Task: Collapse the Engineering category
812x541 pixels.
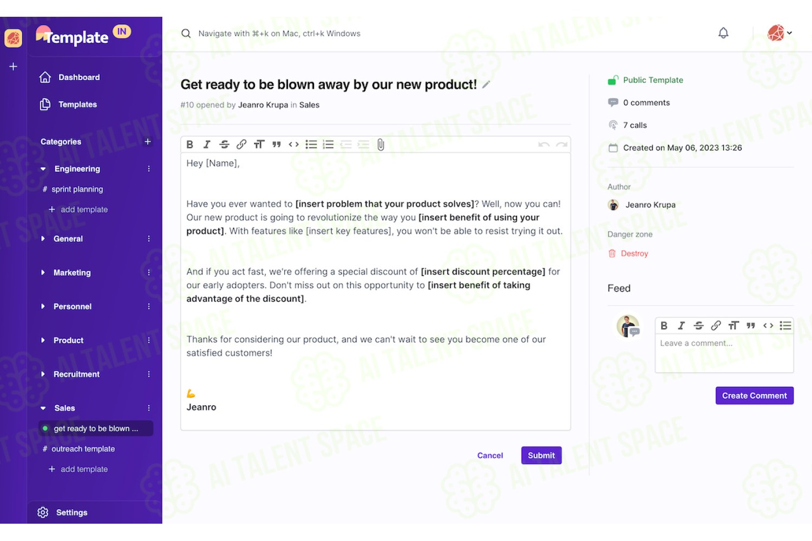Action: (x=43, y=169)
